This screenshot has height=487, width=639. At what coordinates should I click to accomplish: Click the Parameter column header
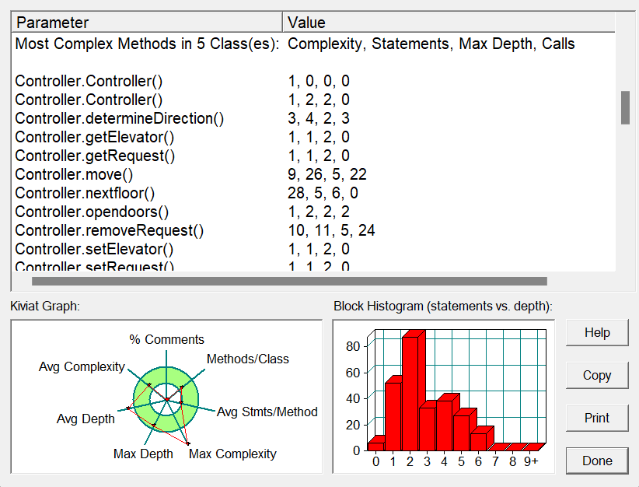coord(147,23)
